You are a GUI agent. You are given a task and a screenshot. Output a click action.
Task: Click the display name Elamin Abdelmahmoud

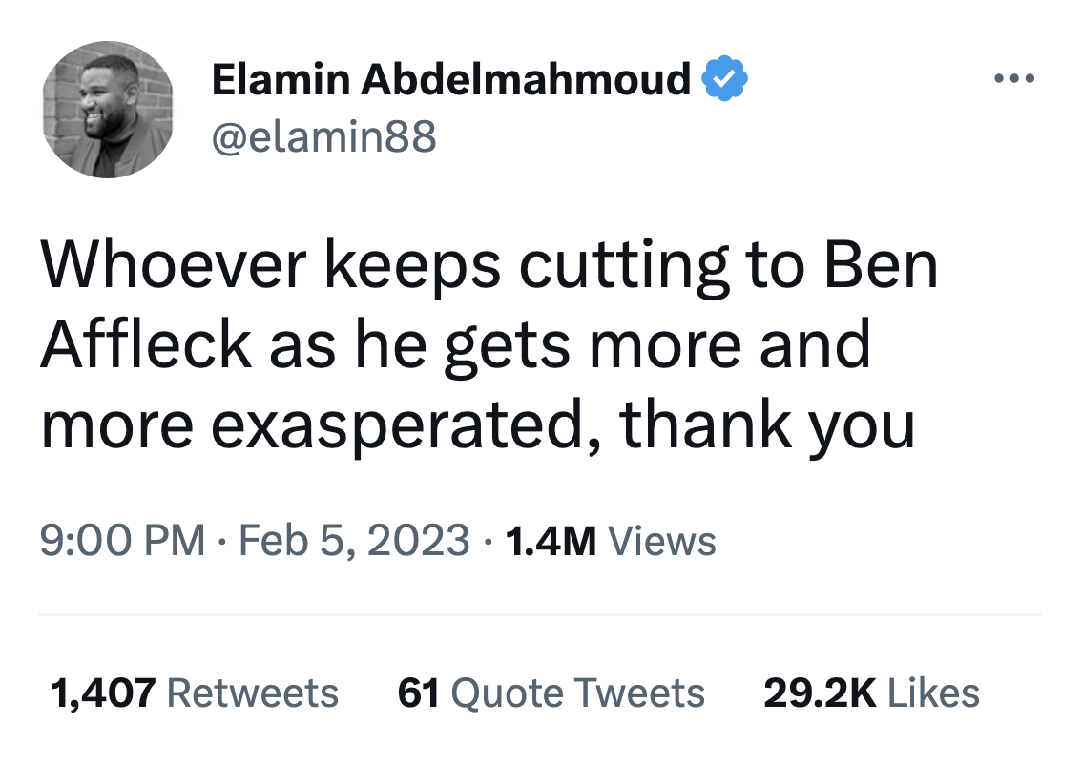450,79
